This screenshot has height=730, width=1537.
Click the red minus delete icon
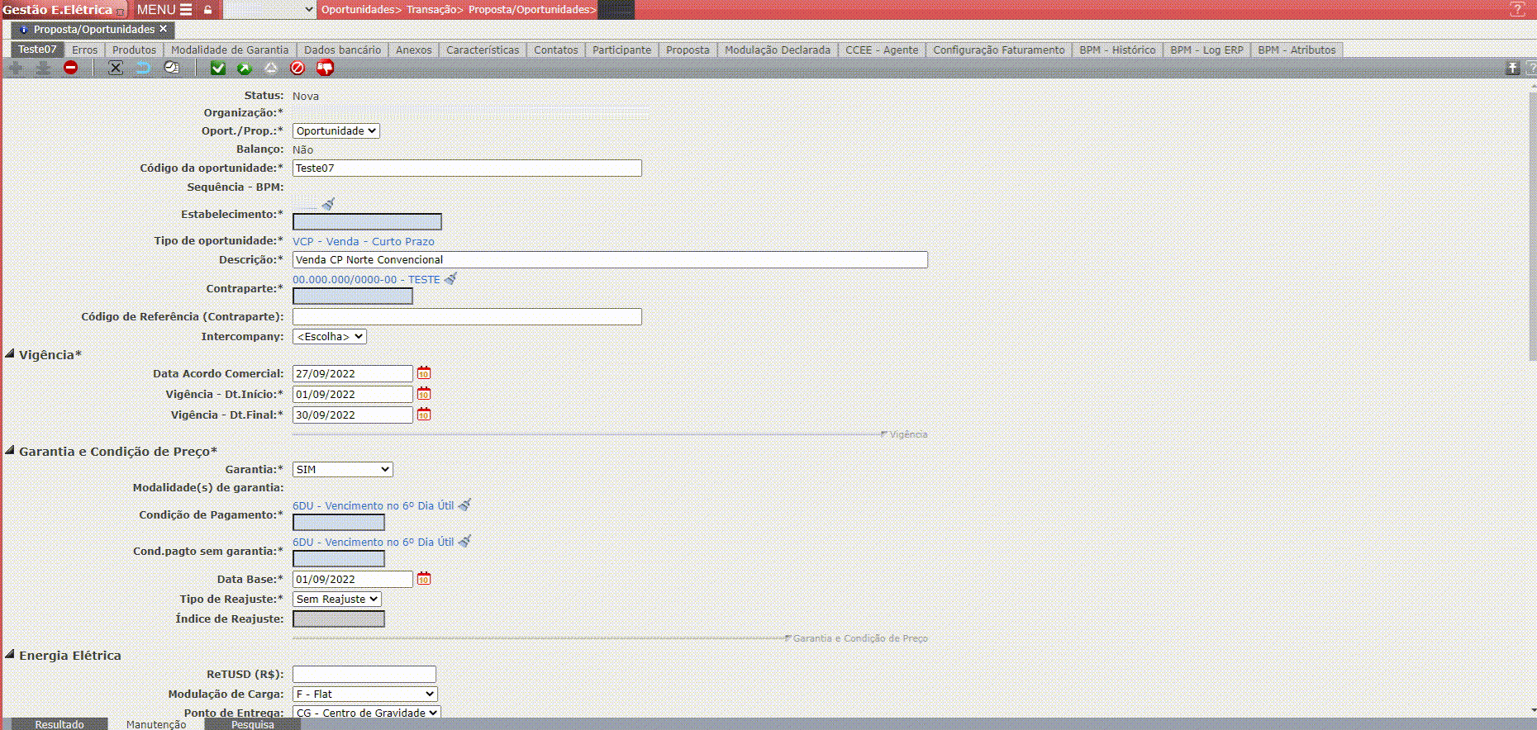click(71, 69)
